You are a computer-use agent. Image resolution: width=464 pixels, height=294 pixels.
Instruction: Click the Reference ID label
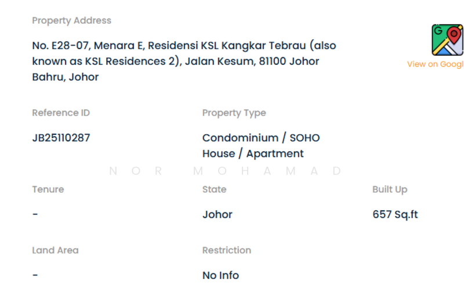point(61,113)
